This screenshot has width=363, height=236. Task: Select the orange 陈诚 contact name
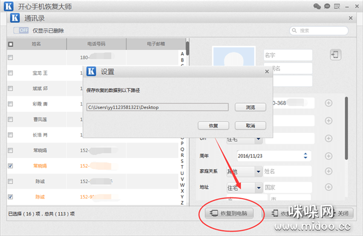(40, 197)
